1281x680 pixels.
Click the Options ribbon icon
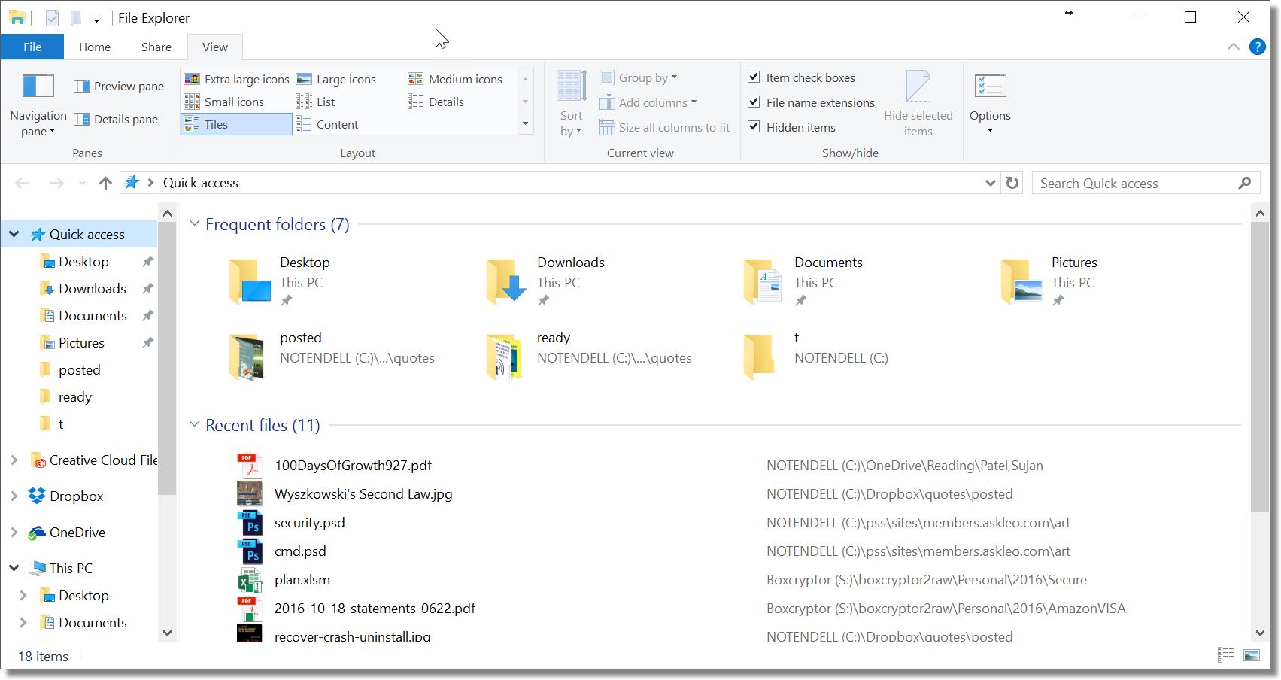[x=989, y=87]
